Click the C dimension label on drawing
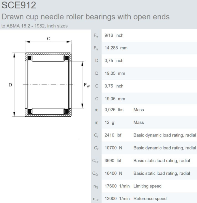This screenshot has width=197, height=203. click(x=49, y=39)
